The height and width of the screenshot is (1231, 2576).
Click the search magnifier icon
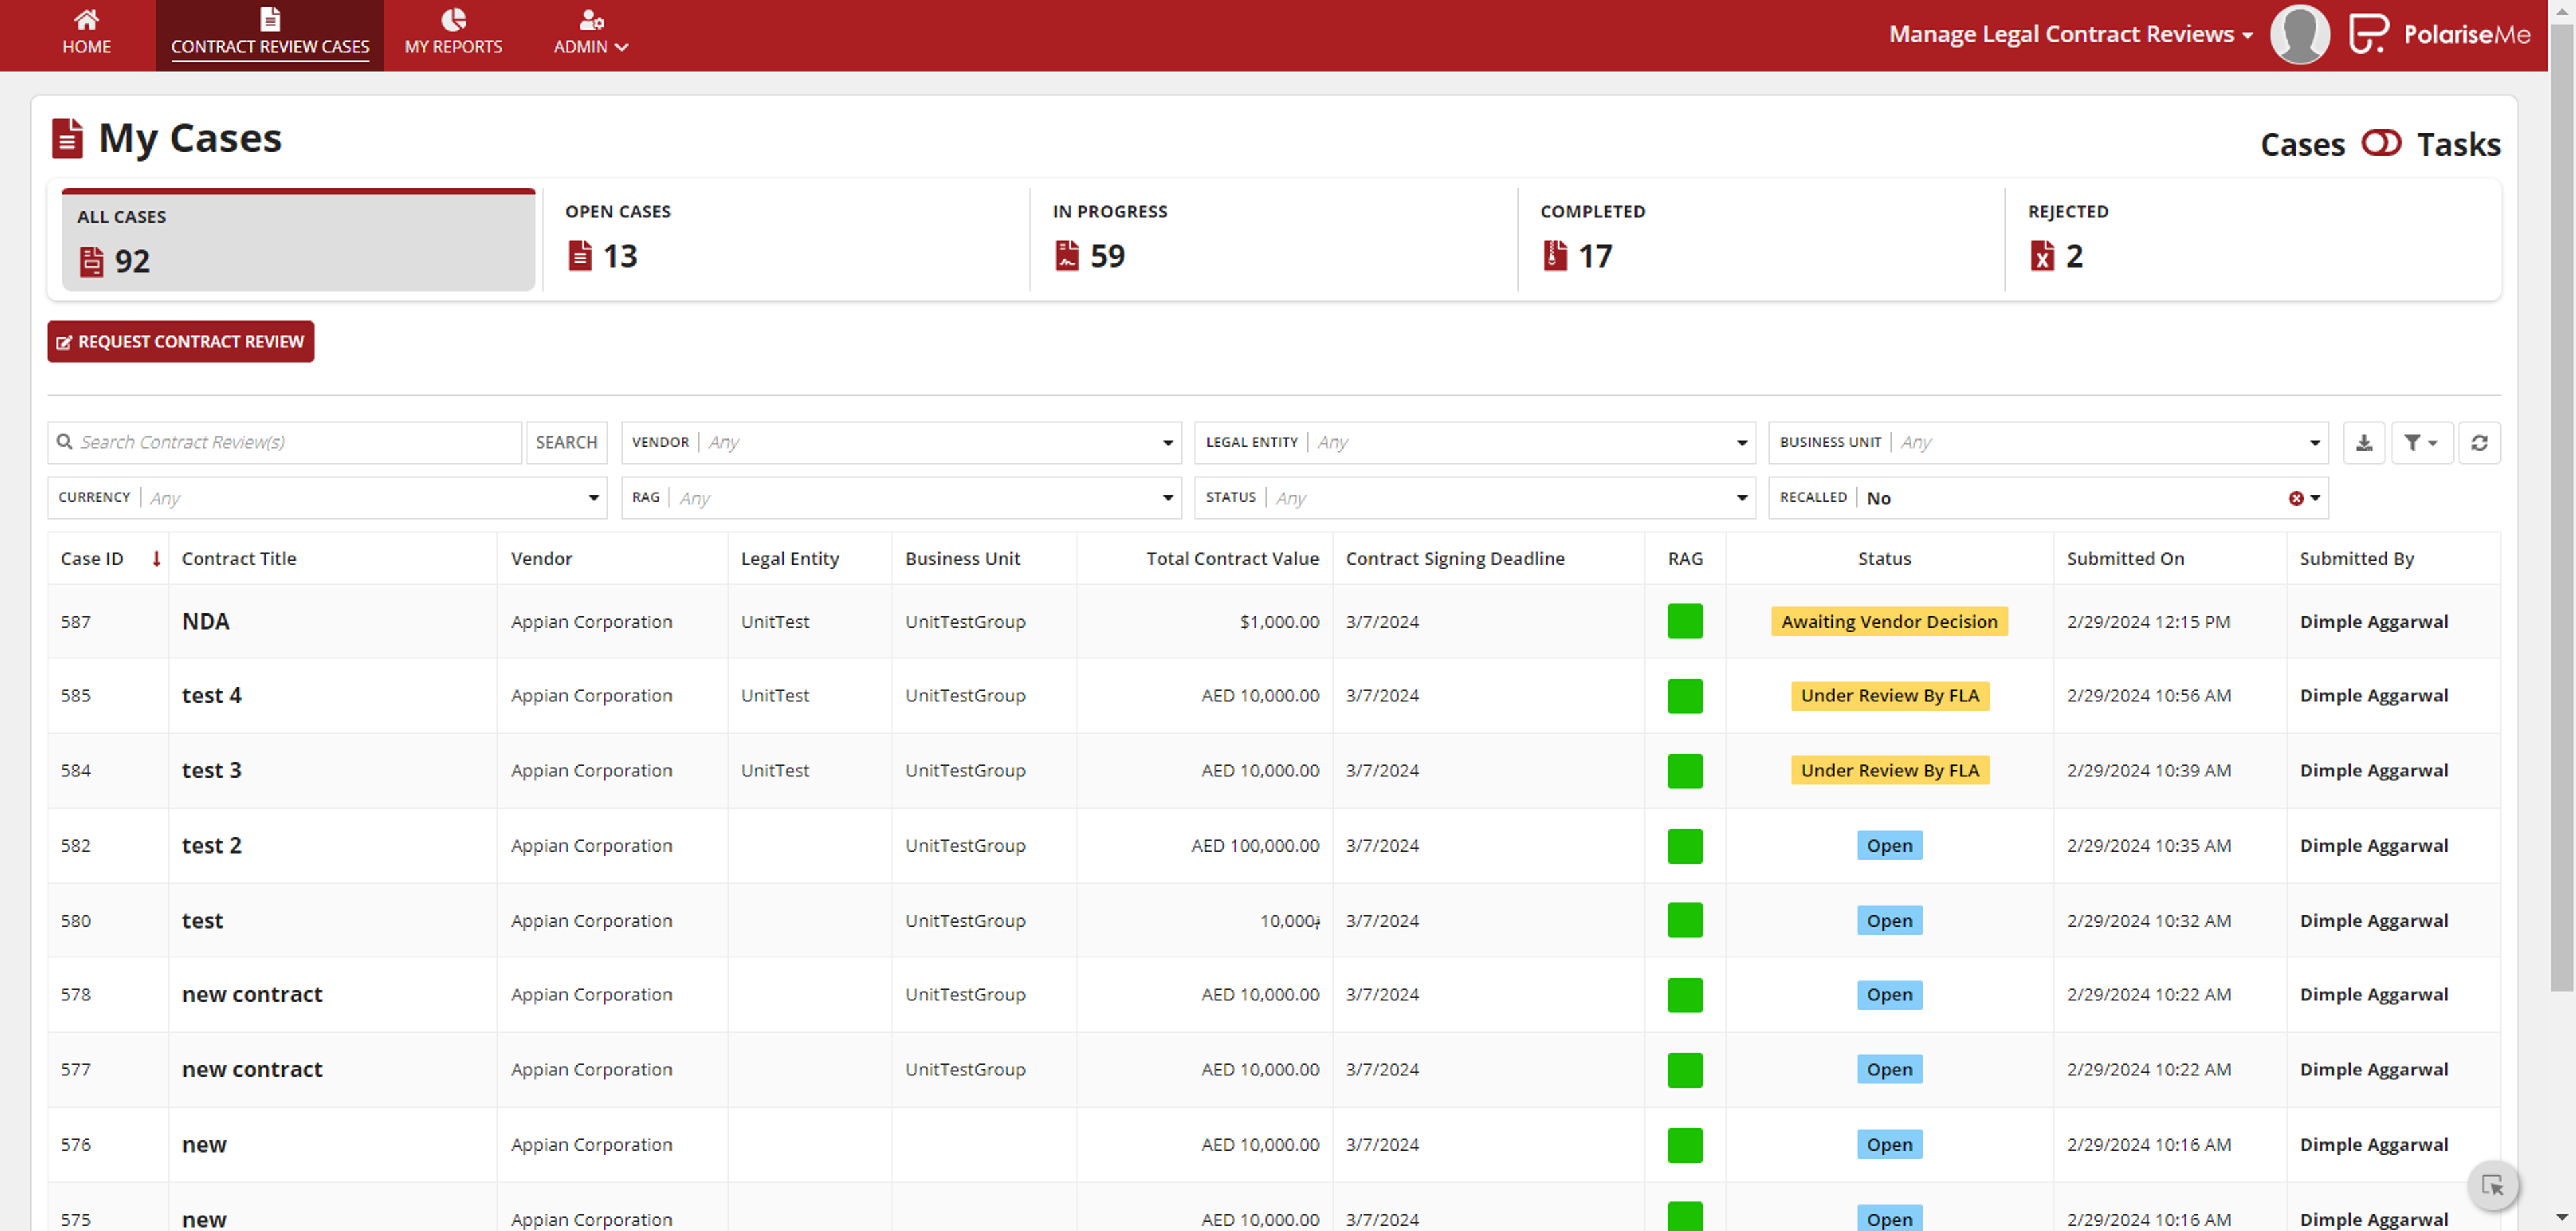(x=65, y=442)
